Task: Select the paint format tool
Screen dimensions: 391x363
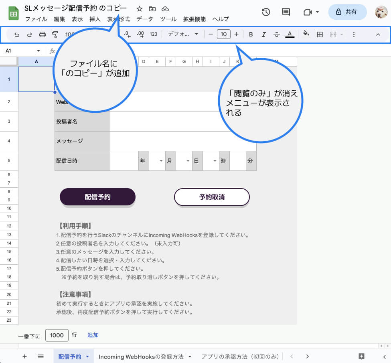Action: coord(55,34)
